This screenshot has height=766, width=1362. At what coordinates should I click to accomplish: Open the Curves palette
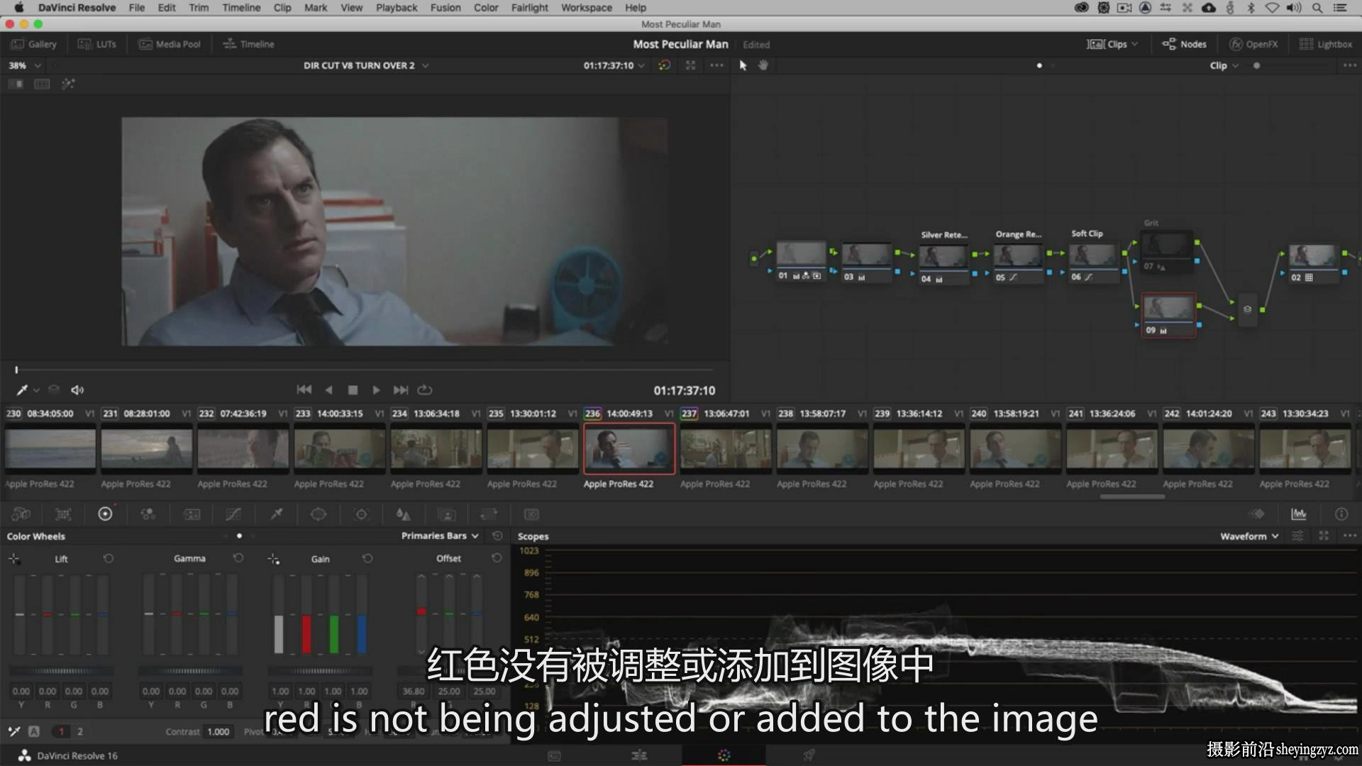pyautogui.click(x=233, y=514)
